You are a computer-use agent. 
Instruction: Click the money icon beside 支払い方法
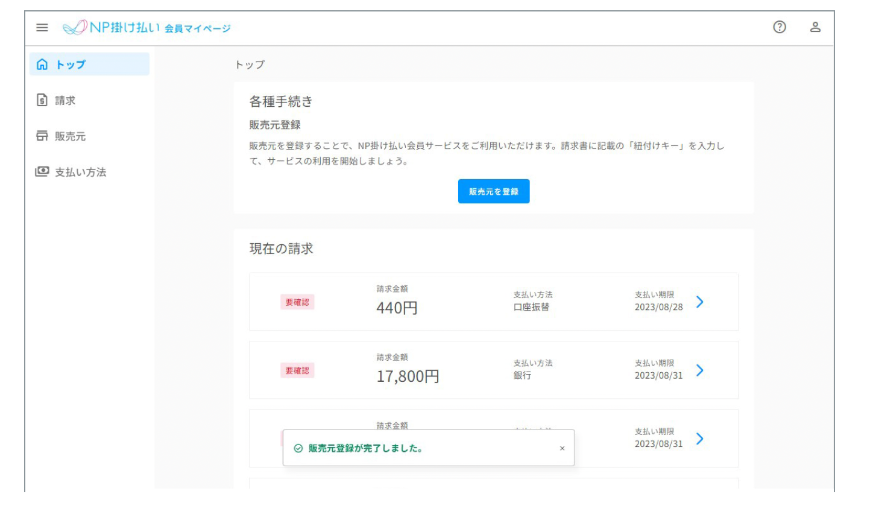pyautogui.click(x=42, y=172)
